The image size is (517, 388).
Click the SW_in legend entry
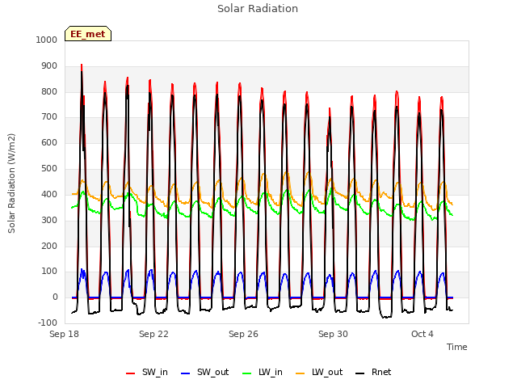(147, 373)
